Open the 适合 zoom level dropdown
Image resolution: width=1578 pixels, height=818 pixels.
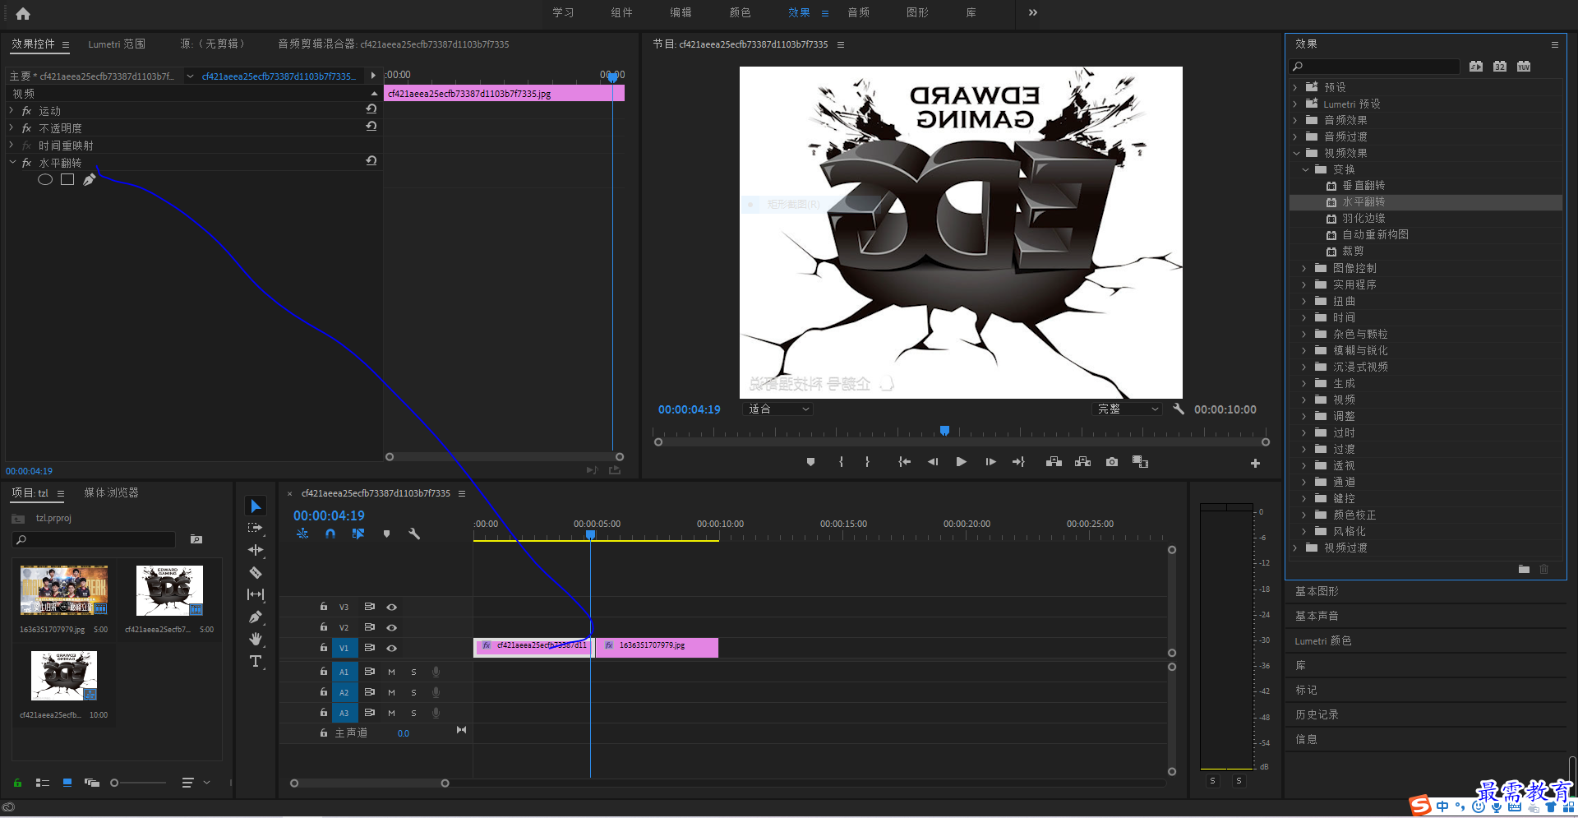pyautogui.click(x=778, y=409)
